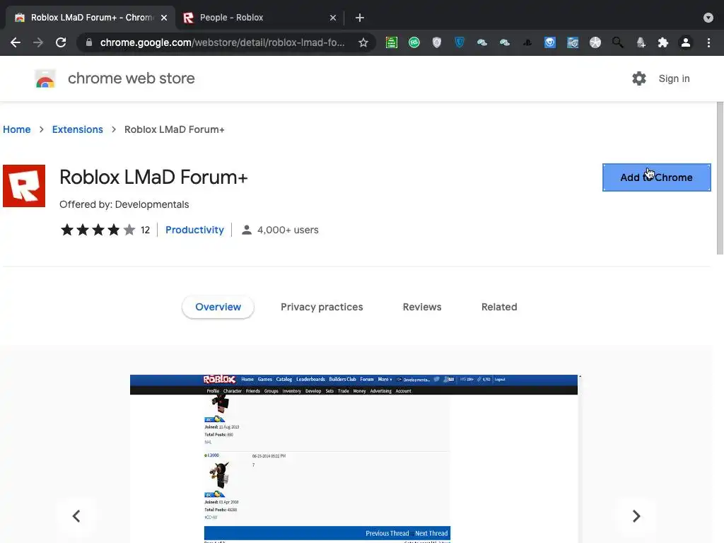Open the Productivity category link
Viewport: 724px width, 543px height.
pos(194,230)
